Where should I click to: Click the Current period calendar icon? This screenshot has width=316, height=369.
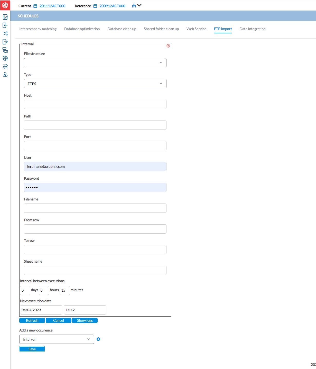tap(35, 6)
